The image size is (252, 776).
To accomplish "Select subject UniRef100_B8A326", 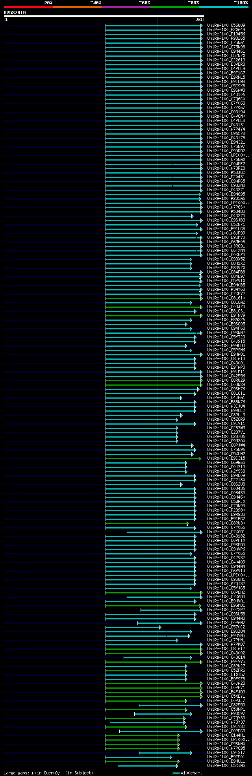I will [226, 320].
